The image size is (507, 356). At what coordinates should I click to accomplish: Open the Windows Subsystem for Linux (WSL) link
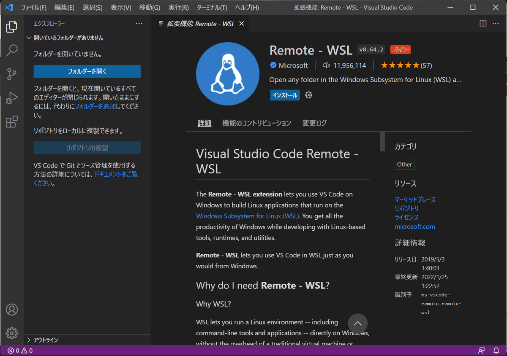pos(247,216)
